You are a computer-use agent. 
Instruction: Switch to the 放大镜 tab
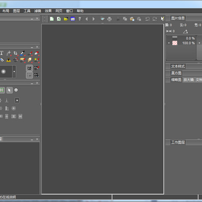coord(189,80)
